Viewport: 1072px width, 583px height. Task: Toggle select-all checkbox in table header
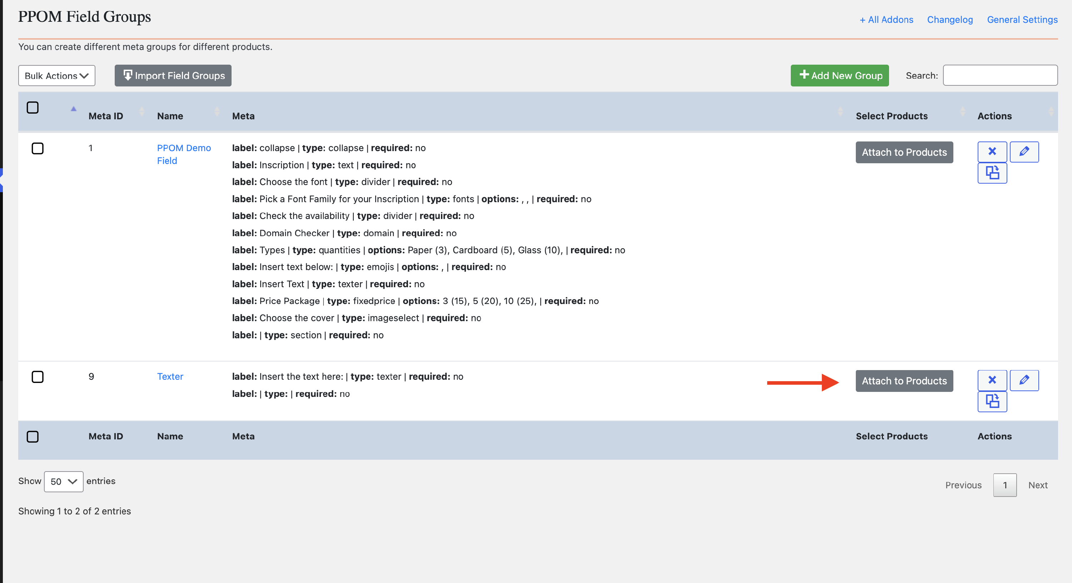coord(33,108)
